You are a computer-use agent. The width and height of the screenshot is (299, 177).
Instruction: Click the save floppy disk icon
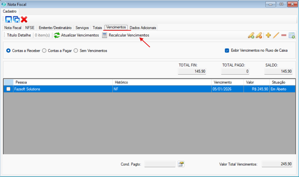(x=9, y=19)
